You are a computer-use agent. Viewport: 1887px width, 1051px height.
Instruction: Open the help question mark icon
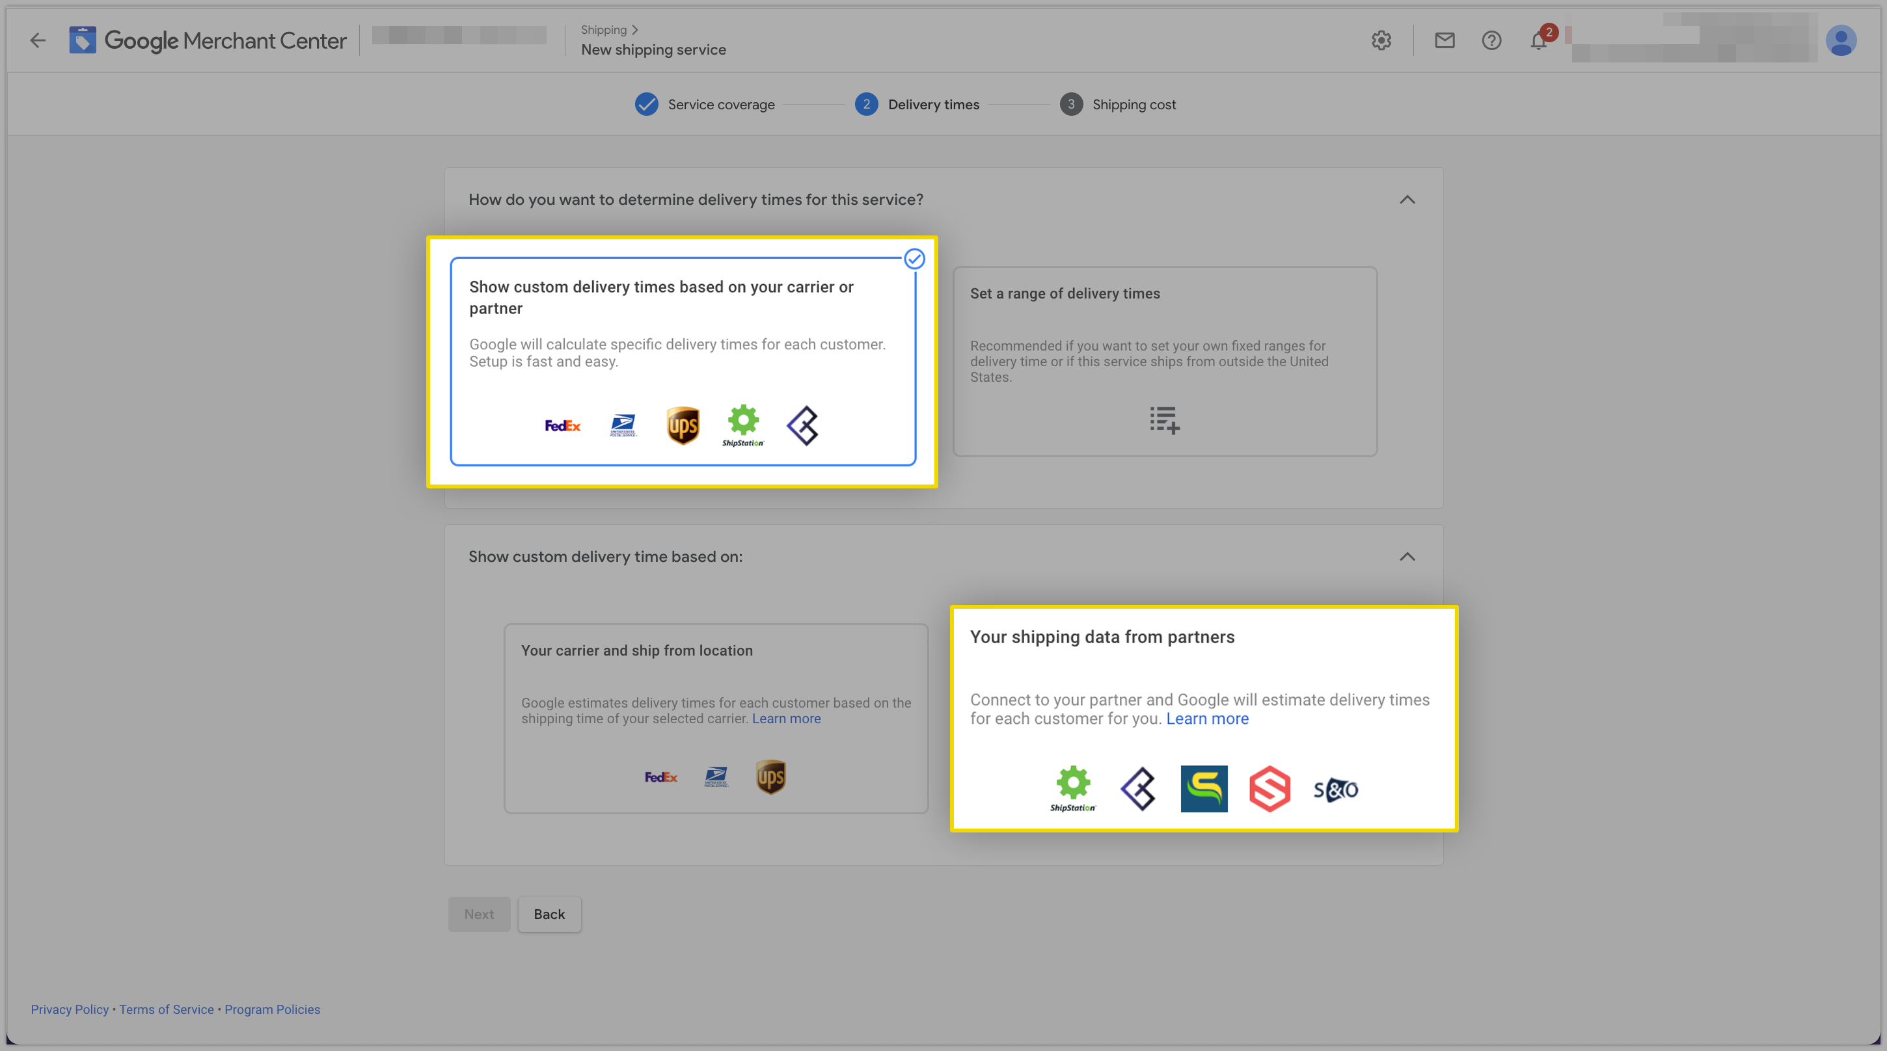pyautogui.click(x=1491, y=40)
